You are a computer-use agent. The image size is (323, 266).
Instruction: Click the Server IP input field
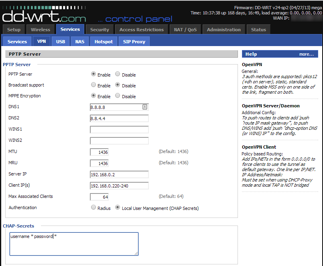[119, 174]
